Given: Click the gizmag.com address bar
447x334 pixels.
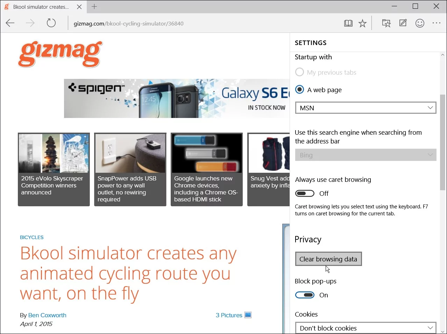Looking at the screenshot, I should pyautogui.click(x=128, y=23).
